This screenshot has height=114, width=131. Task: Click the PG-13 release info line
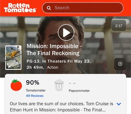click(59, 61)
